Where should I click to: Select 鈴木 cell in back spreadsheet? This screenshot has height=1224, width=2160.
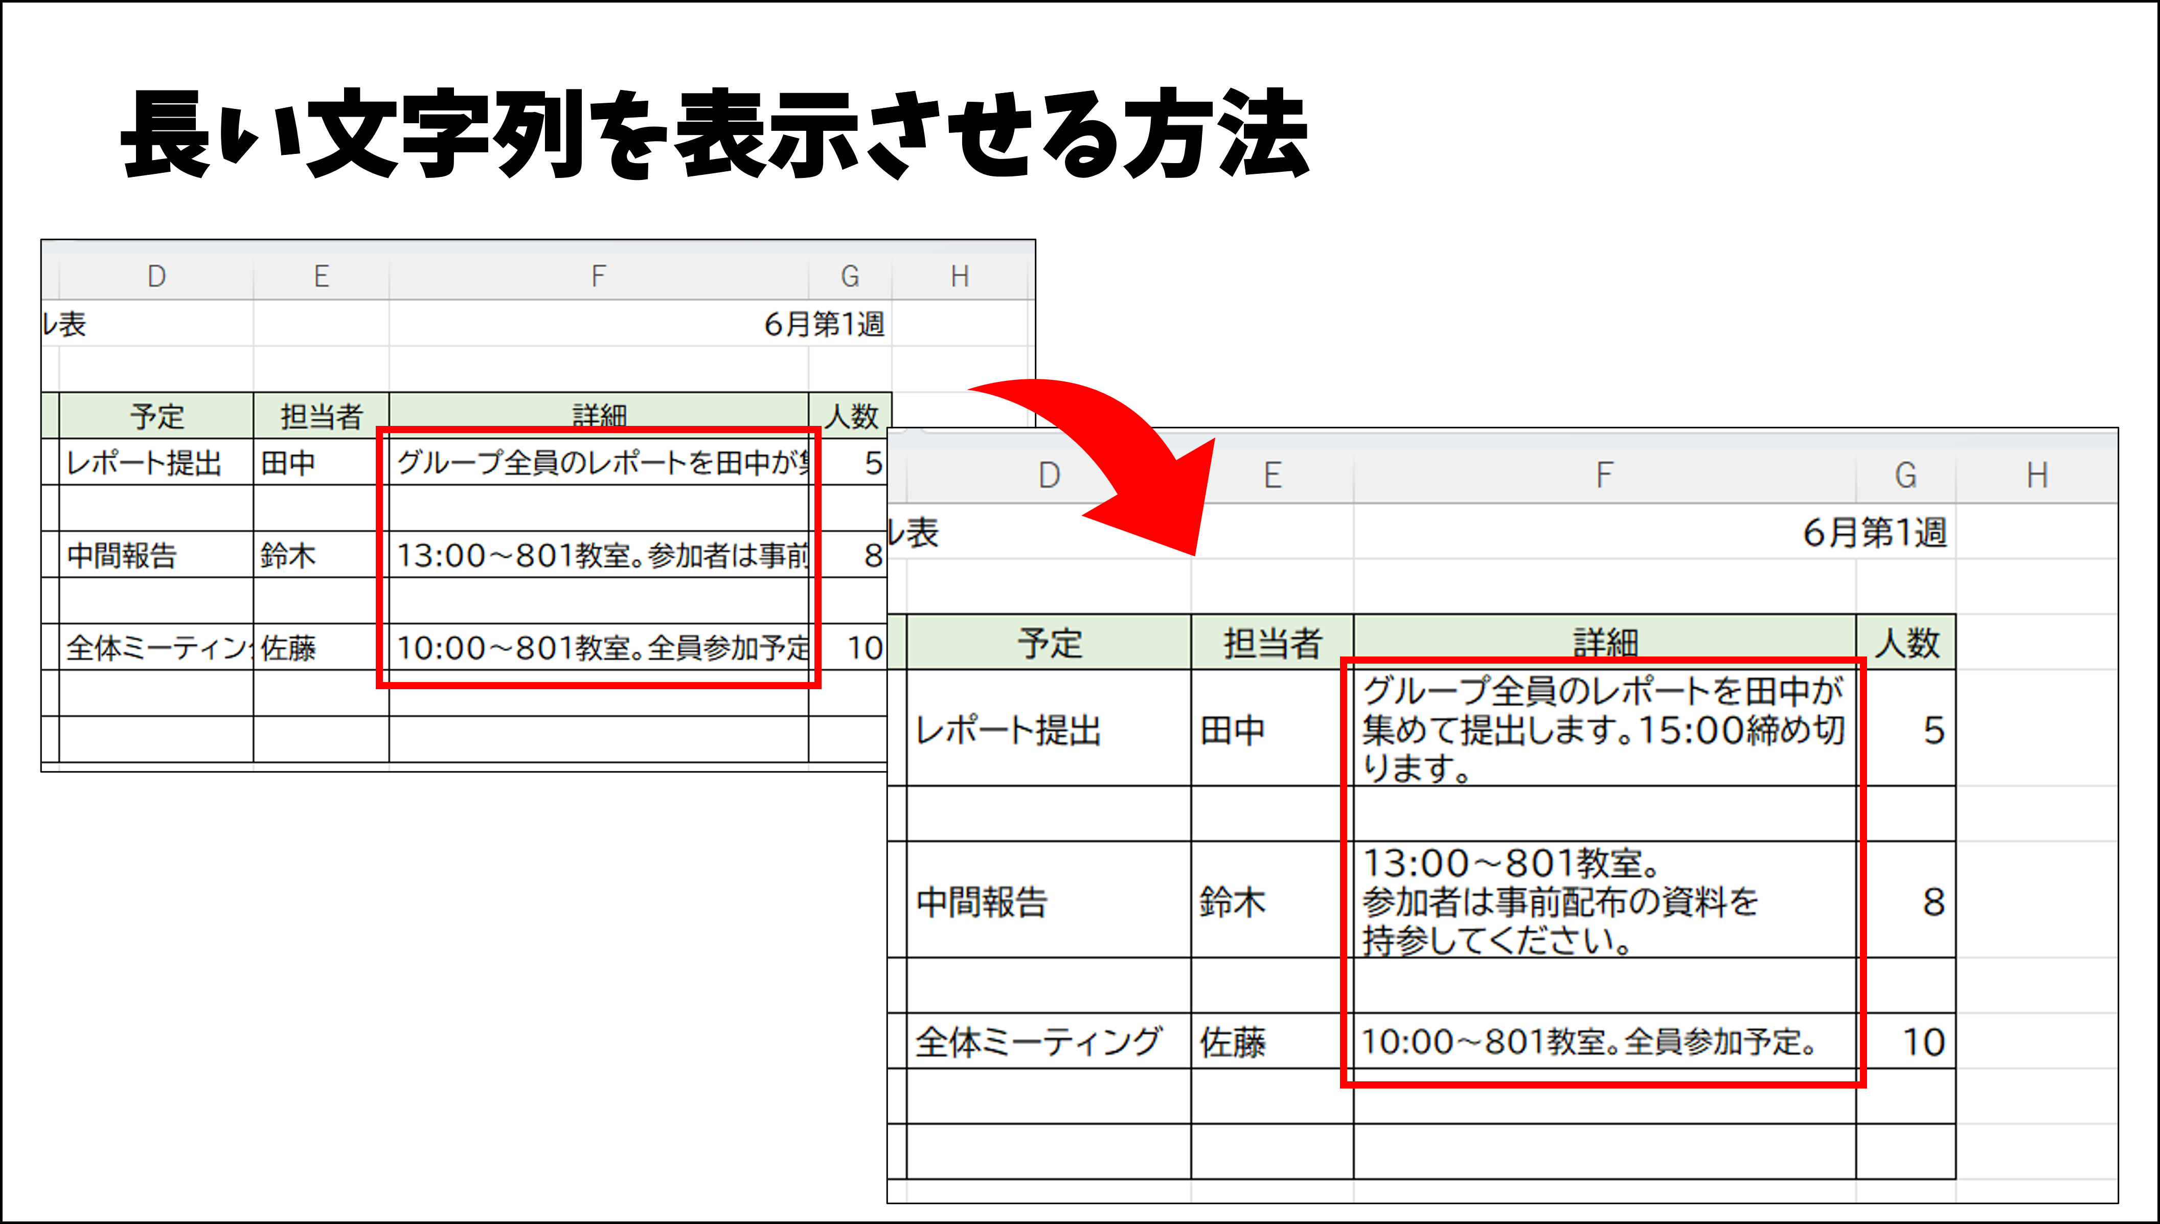tap(321, 554)
